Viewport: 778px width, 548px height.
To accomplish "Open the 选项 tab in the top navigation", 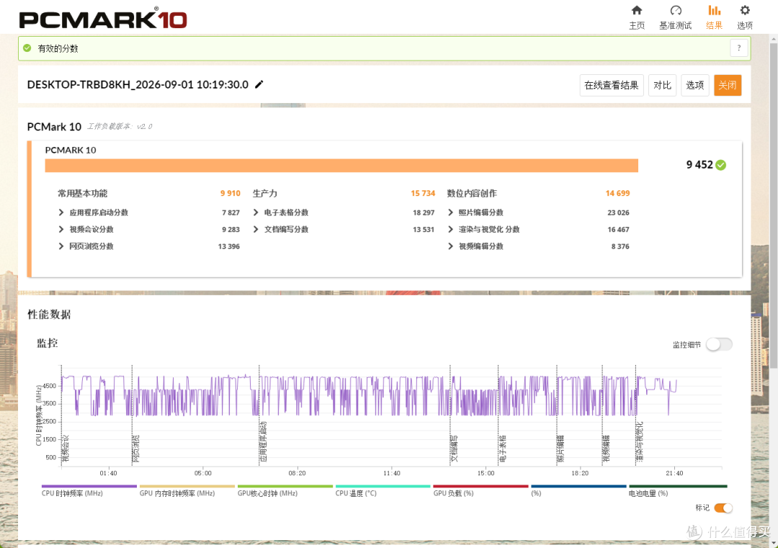I will tap(744, 18).
